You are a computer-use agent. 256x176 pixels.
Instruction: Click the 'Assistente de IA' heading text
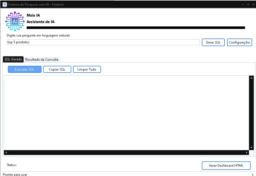click(40, 22)
